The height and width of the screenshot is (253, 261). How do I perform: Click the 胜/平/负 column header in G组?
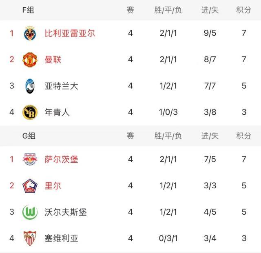(x=168, y=136)
